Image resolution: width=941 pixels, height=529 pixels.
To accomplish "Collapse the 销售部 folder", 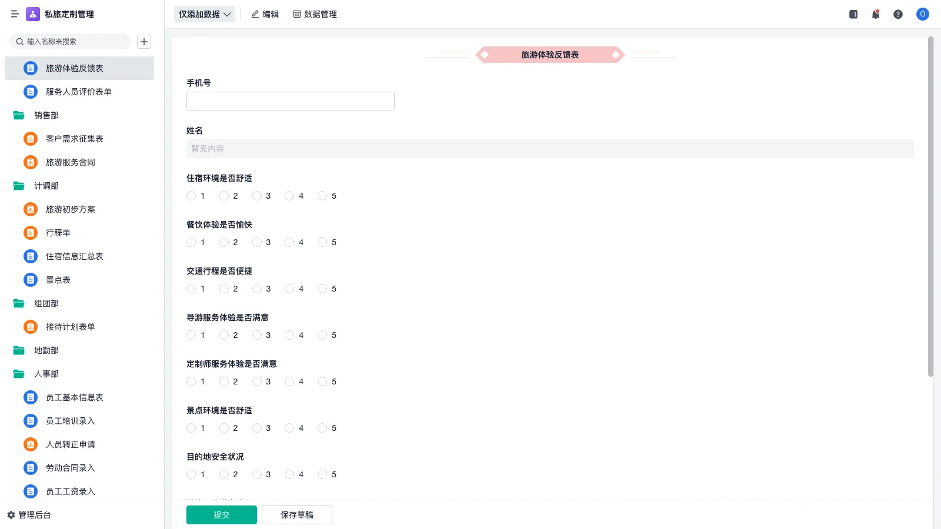I will [19, 115].
